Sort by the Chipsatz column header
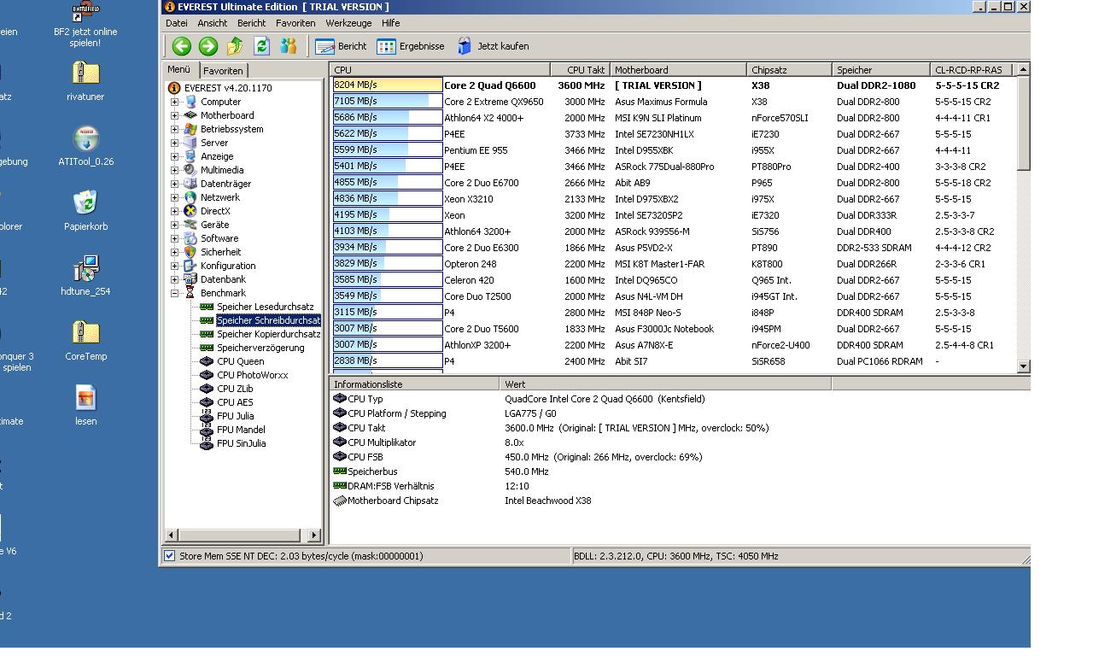The width and height of the screenshot is (1093, 656). 789,70
